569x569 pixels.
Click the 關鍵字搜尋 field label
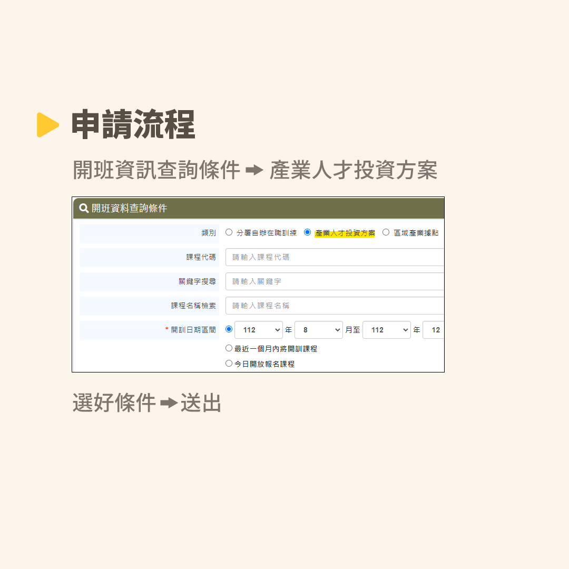[x=198, y=281]
